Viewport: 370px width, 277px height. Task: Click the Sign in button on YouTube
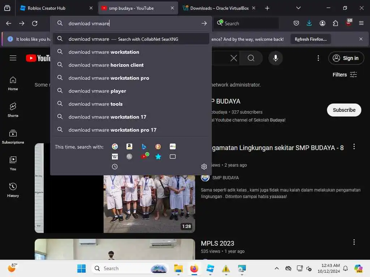[x=346, y=58]
